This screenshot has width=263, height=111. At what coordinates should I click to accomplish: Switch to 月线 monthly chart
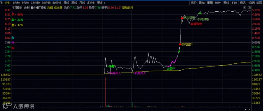coord(82,3)
